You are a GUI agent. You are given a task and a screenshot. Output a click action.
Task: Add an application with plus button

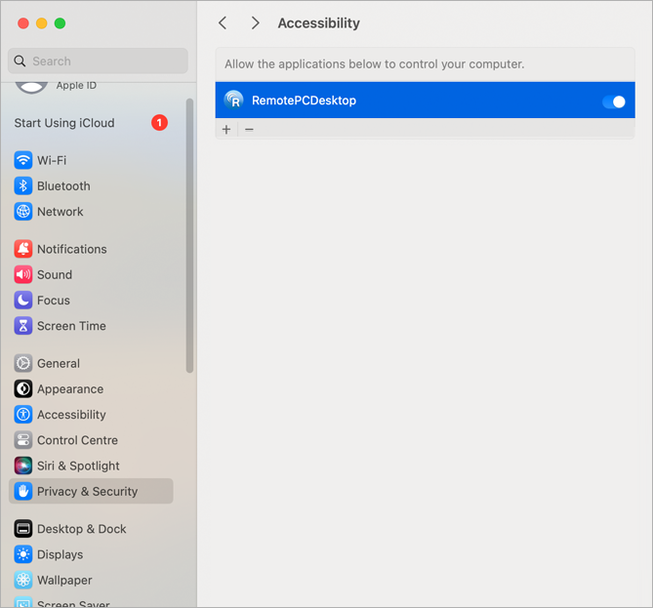226,130
